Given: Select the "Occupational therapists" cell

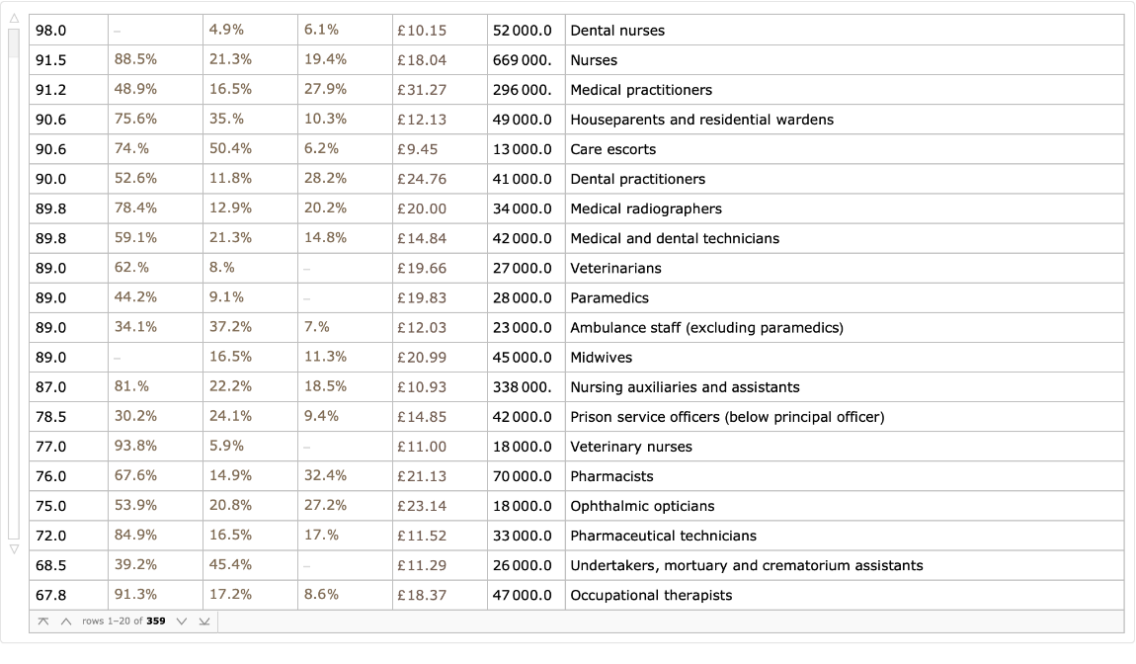Looking at the screenshot, I should 651,595.
